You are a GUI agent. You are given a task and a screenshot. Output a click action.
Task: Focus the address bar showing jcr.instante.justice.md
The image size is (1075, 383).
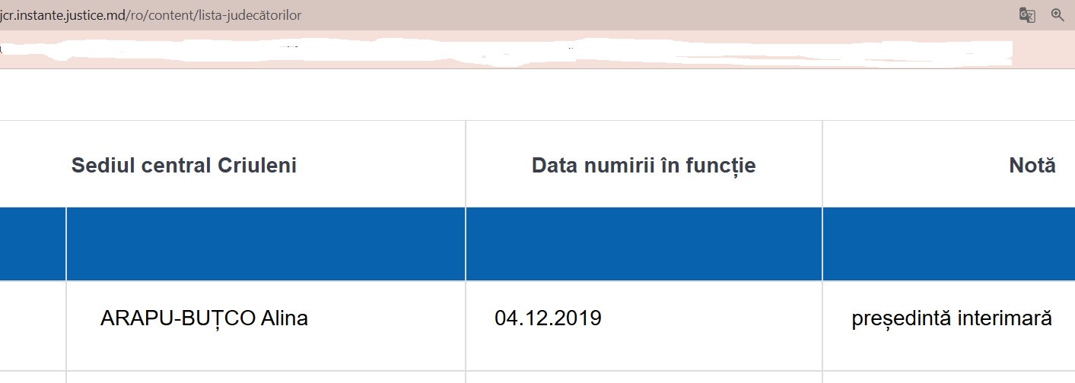click(x=502, y=15)
